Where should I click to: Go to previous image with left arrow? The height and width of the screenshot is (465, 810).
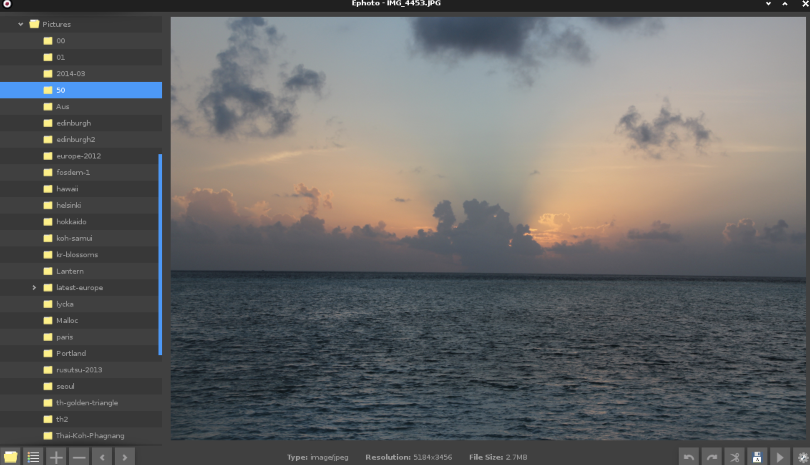[x=102, y=457]
